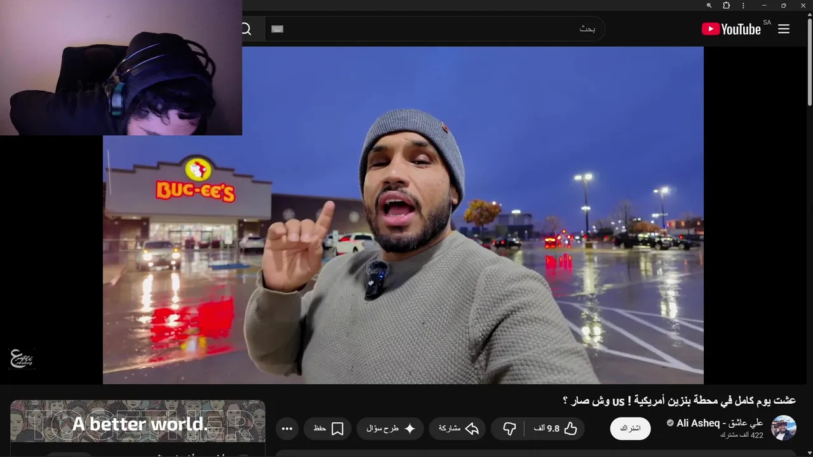Click the video player to pause
This screenshot has width=813, height=457.
(x=403, y=216)
